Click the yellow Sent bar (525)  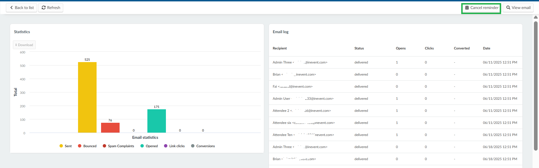click(x=87, y=97)
